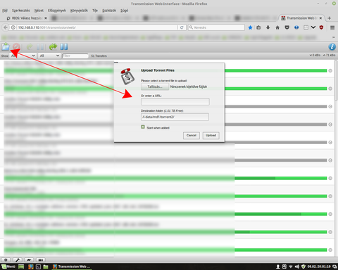Click the blue globe extension icon

pyautogui.click(x=296, y=27)
